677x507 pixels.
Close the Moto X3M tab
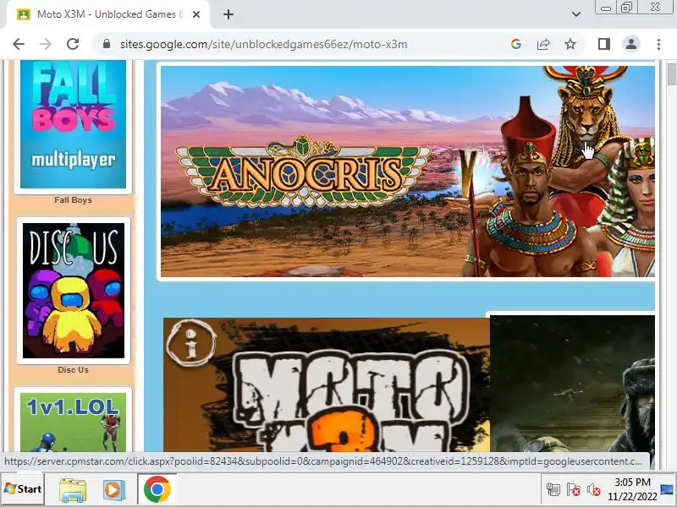click(196, 14)
